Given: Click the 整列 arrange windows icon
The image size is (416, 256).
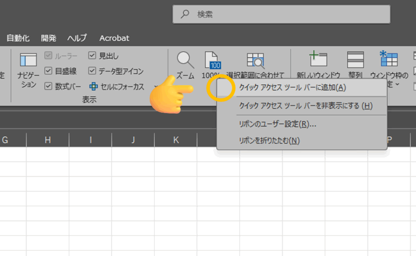Looking at the screenshot, I should [355, 60].
